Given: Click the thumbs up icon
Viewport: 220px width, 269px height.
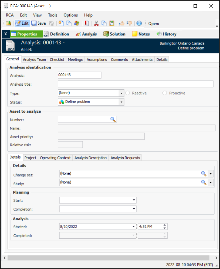Looking at the screenshot, I should click(x=121, y=23).
